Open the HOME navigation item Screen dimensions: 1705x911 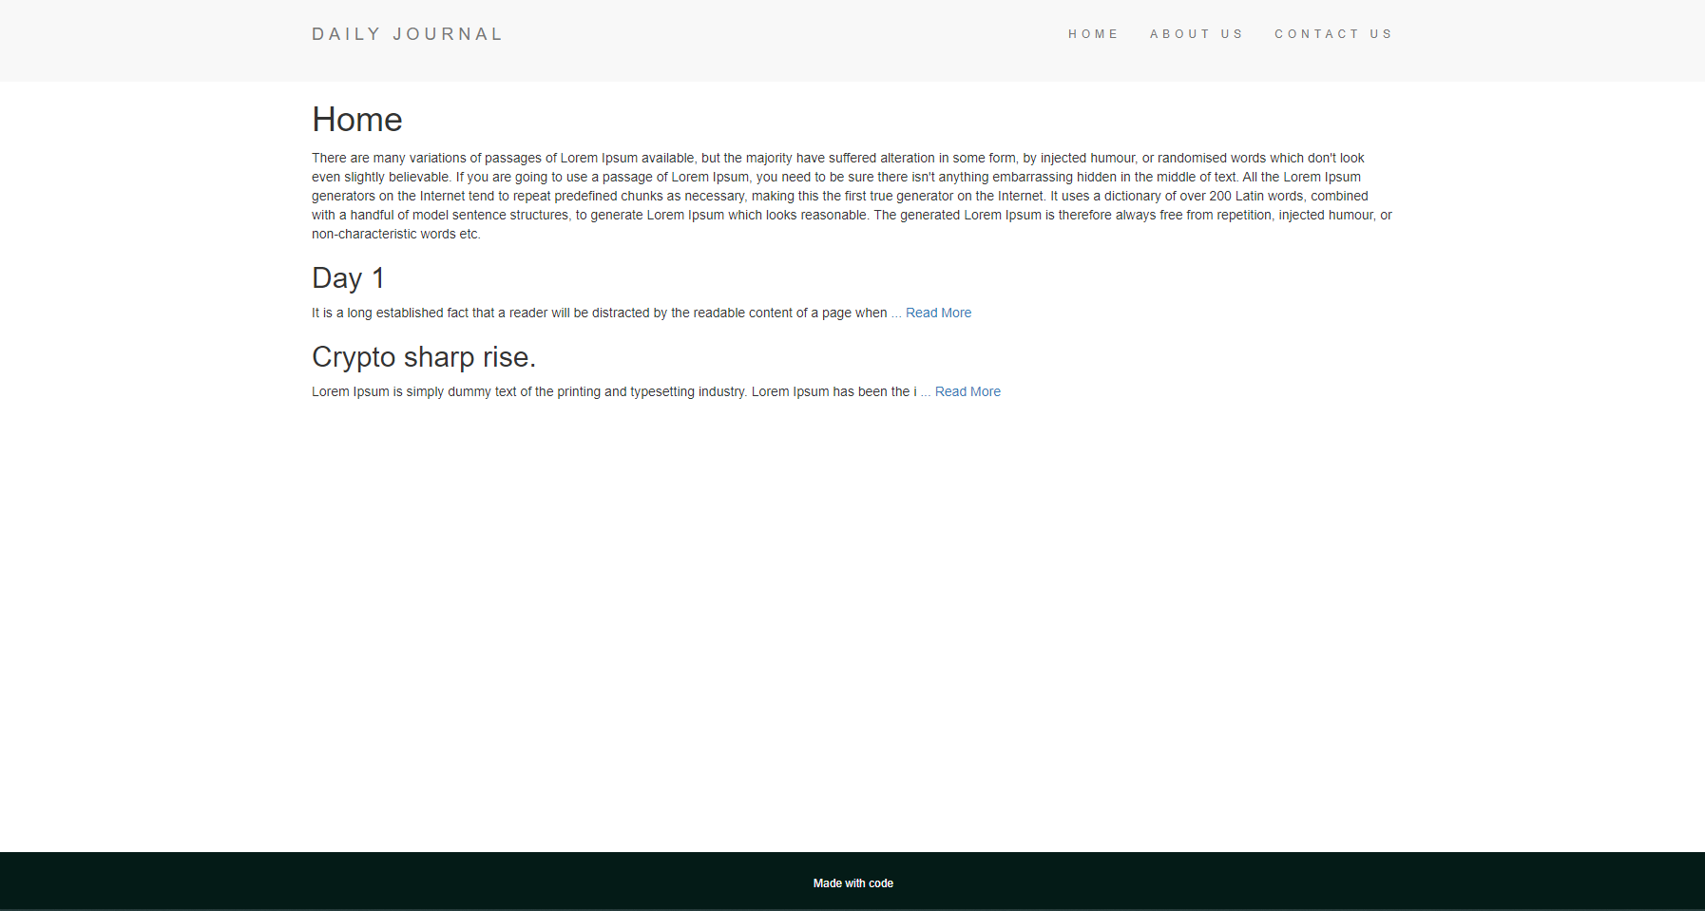click(x=1093, y=34)
